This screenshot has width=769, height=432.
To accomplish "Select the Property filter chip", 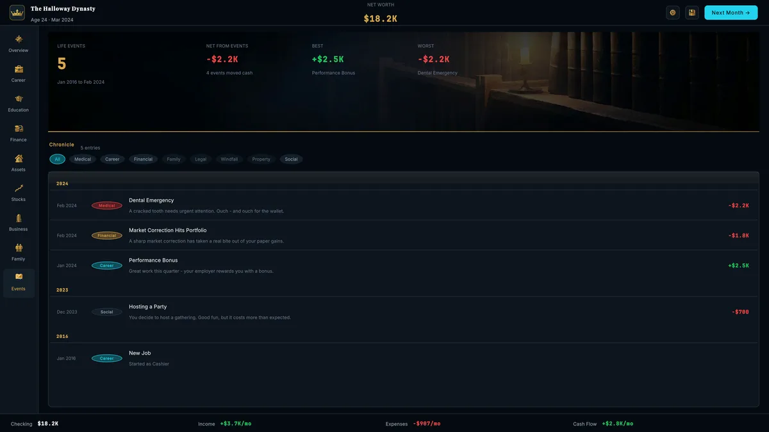I will click(x=261, y=159).
